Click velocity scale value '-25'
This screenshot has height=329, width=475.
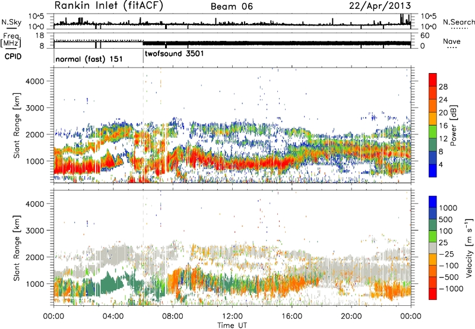point(448,254)
